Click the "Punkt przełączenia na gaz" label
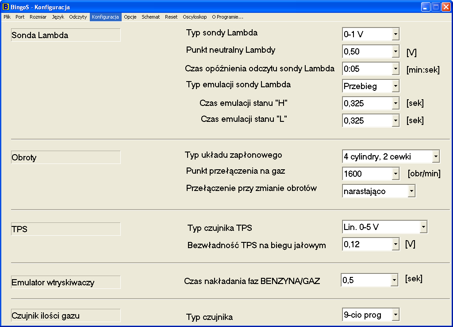 tap(235, 171)
